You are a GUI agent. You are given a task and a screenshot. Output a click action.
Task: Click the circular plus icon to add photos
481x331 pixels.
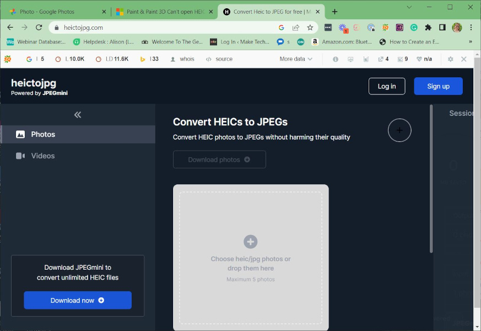click(399, 130)
